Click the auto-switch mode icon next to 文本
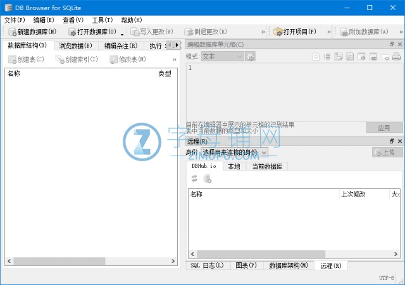 [x=251, y=56]
